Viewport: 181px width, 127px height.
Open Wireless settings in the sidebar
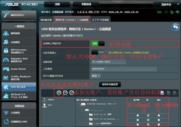(19, 113)
